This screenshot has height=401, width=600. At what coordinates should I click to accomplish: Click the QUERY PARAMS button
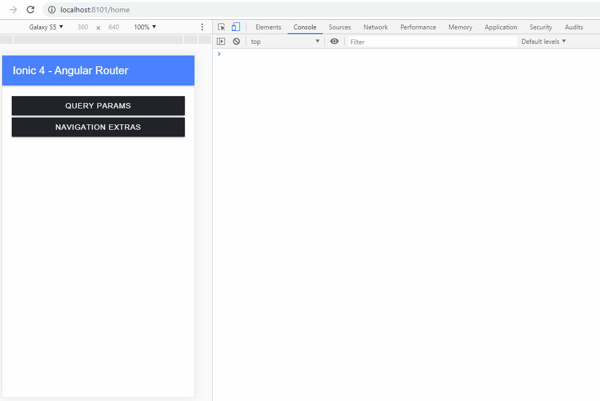tap(98, 106)
